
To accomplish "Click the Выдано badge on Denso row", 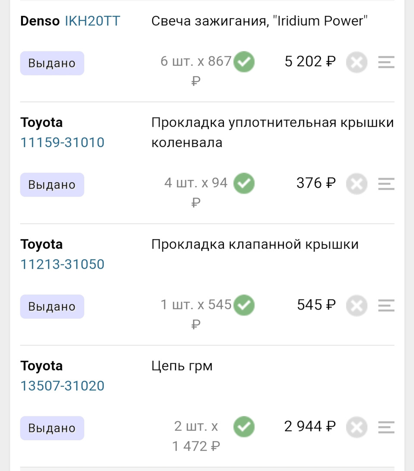I will click(x=52, y=63).
